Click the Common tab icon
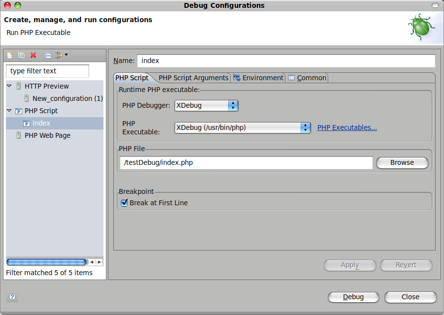 (x=292, y=77)
